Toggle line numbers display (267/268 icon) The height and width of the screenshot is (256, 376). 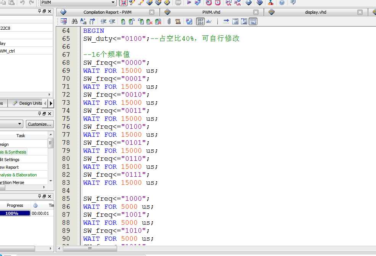click(201, 22)
